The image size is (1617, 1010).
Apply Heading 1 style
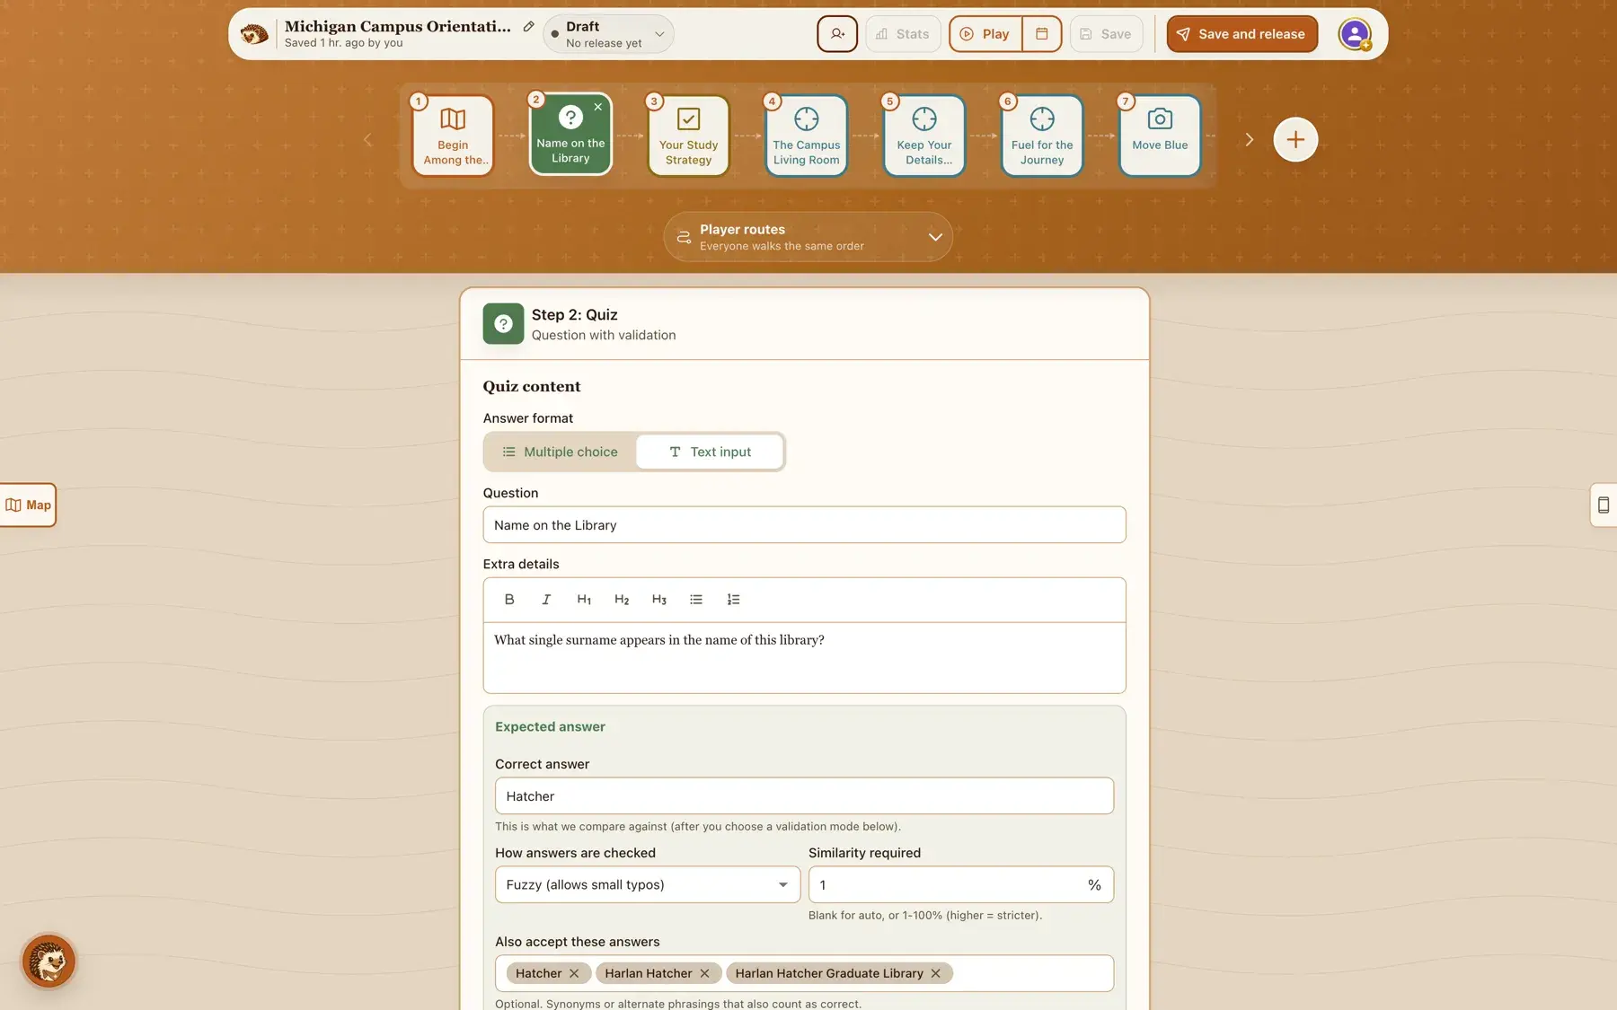584,600
